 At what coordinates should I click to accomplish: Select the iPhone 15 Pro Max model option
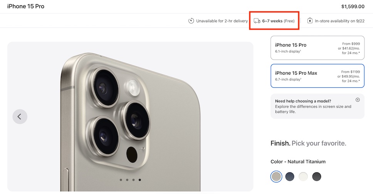(317, 76)
